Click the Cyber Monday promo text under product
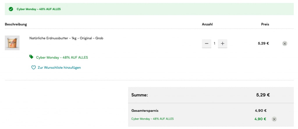This screenshot has height=129, width=298. click(x=62, y=57)
